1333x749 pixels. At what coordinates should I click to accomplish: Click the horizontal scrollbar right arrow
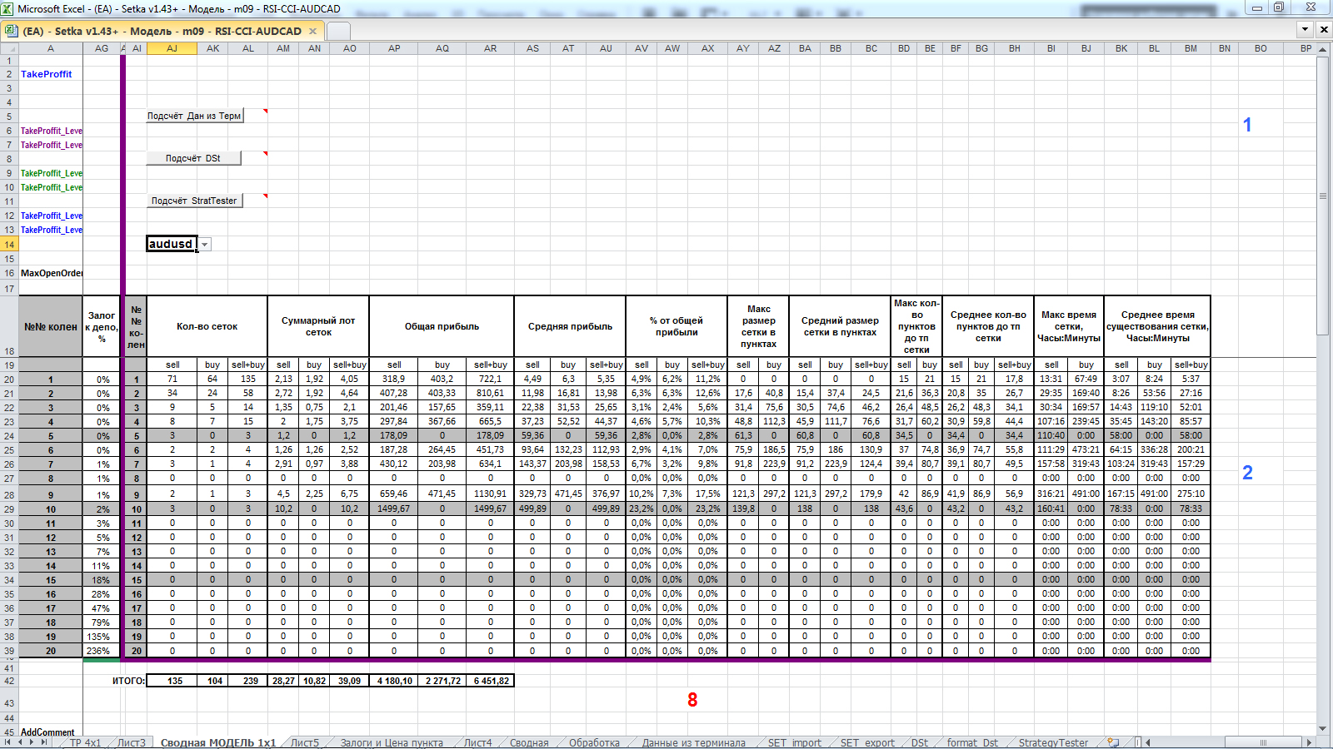pos(1309,742)
